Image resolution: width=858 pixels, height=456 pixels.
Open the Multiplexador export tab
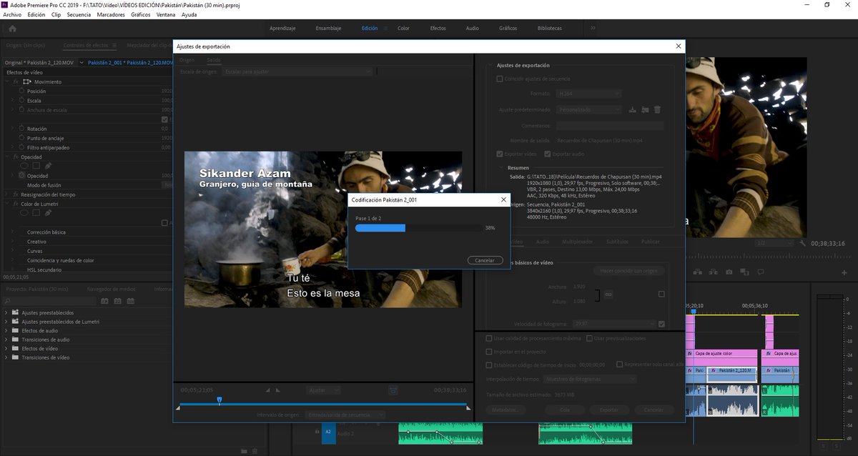[577, 242]
